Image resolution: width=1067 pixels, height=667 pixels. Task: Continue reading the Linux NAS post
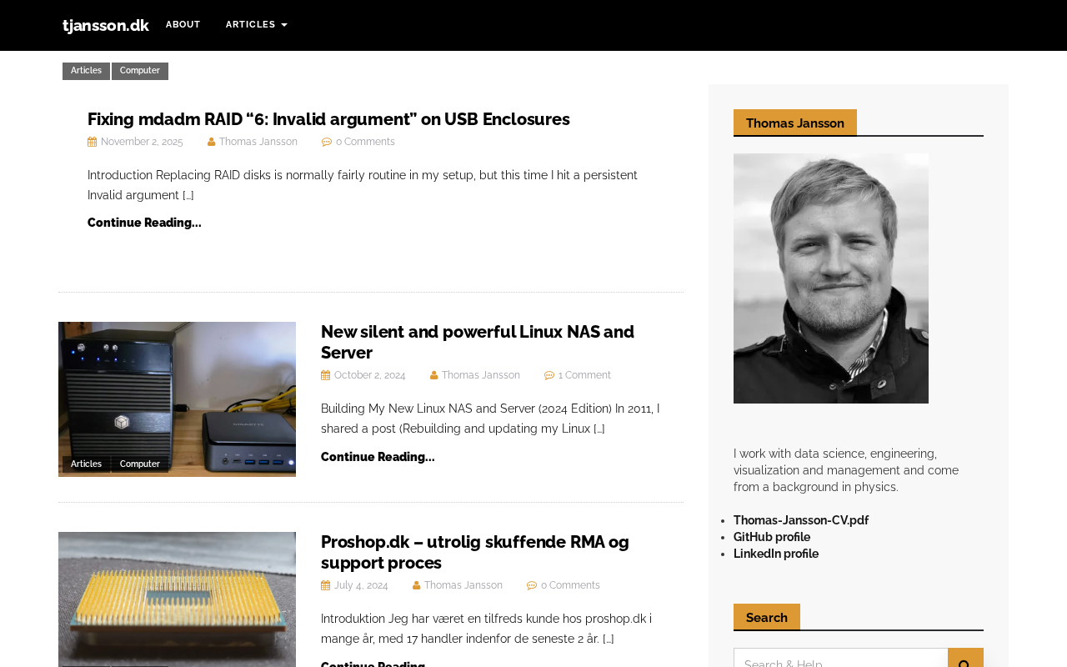[378, 457]
